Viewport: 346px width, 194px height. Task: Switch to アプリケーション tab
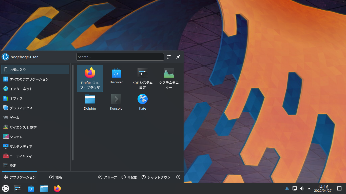(x=20, y=177)
